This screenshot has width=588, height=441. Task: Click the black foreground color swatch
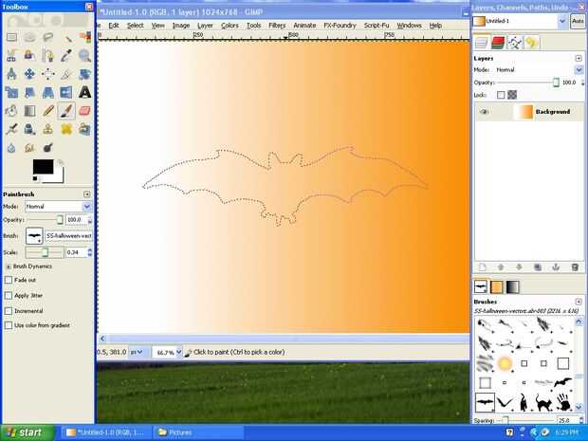(43, 167)
